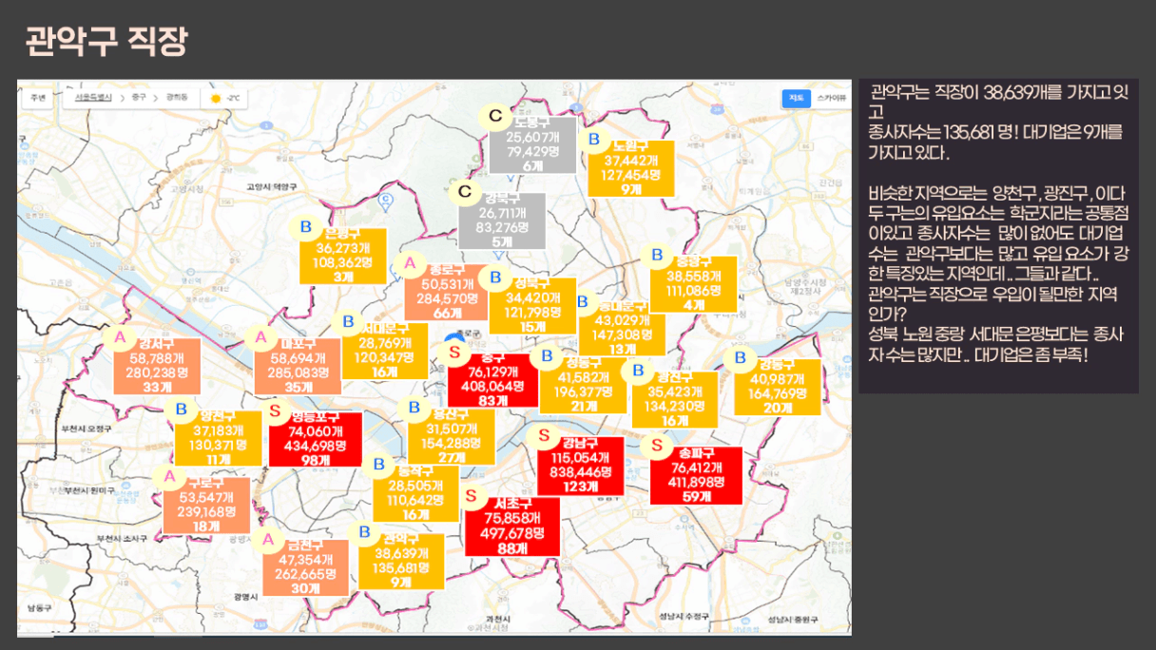Click the 성남시 수정구 map label
The image size is (1156, 650).
tap(685, 617)
